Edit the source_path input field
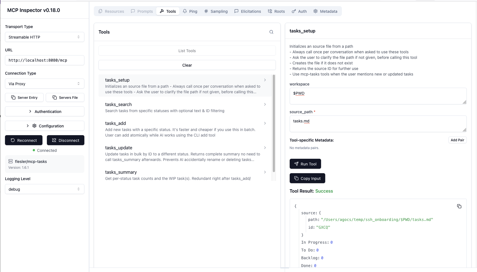Screen dimensions: 477x272 378,124
